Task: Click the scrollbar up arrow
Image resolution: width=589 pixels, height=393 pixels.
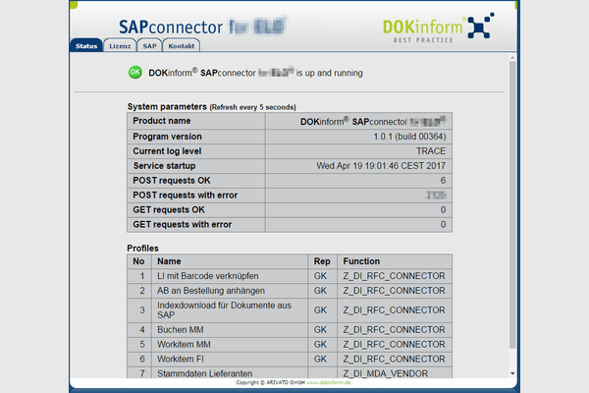Action: (x=511, y=58)
